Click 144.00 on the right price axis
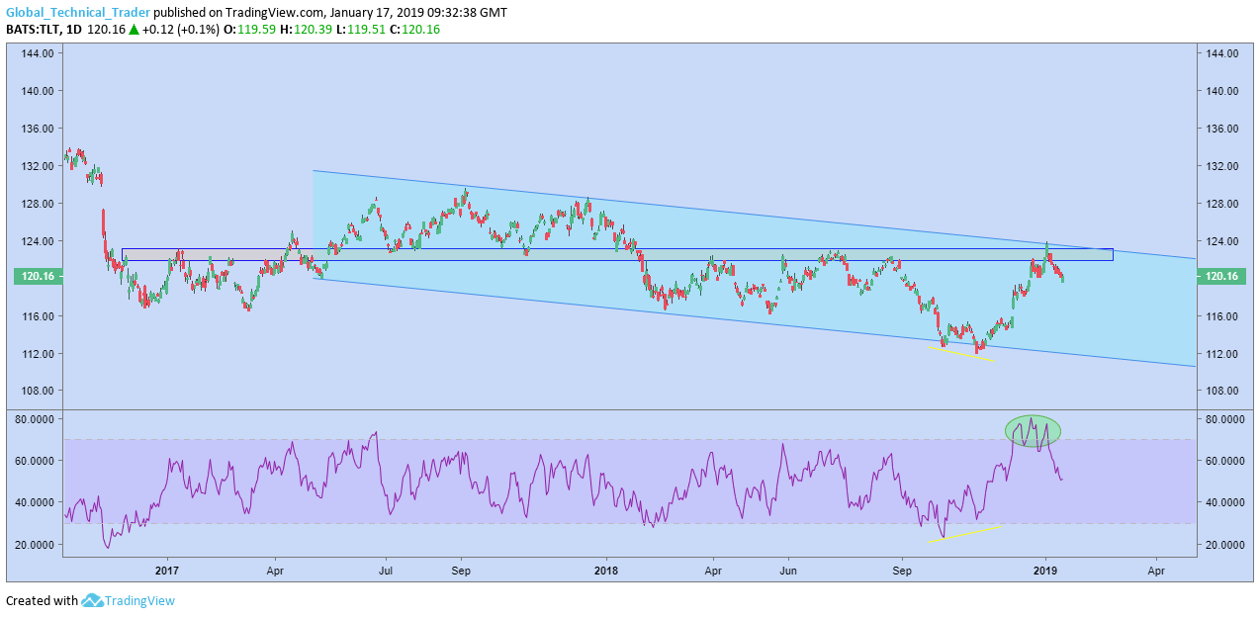The height and width of the screenshot is (618, 1260). tap(1222, 53)
